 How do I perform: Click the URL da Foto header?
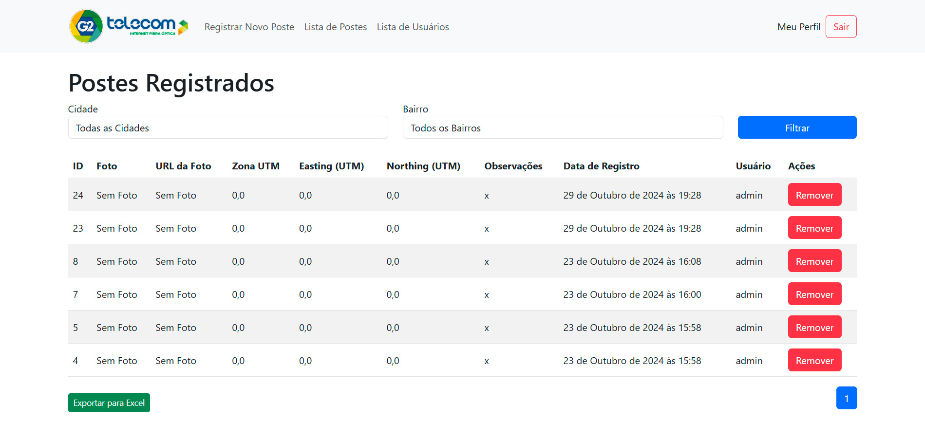pos(183,166)
